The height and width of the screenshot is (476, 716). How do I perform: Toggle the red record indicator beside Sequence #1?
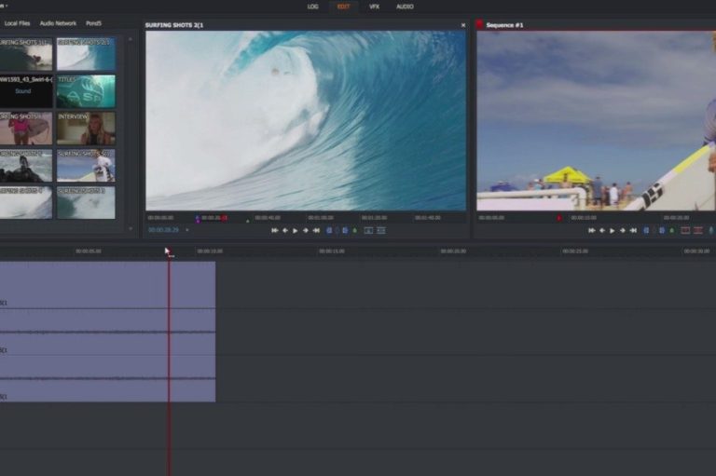[479, 24]
